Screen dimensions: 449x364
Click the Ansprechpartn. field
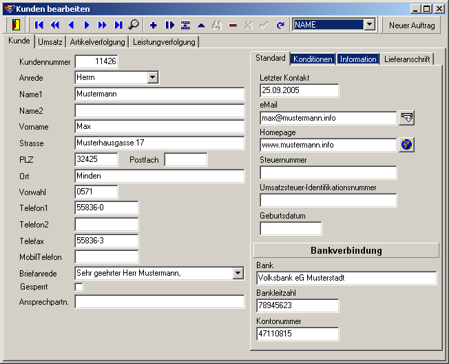(x=160, y=302)
